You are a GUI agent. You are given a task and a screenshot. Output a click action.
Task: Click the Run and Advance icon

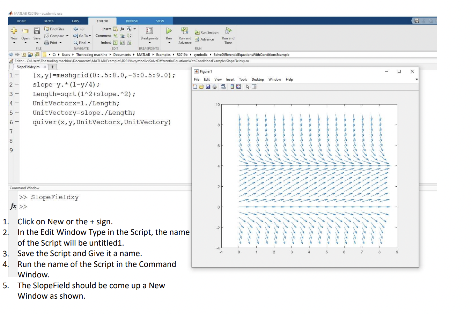[x=185, y=31]
